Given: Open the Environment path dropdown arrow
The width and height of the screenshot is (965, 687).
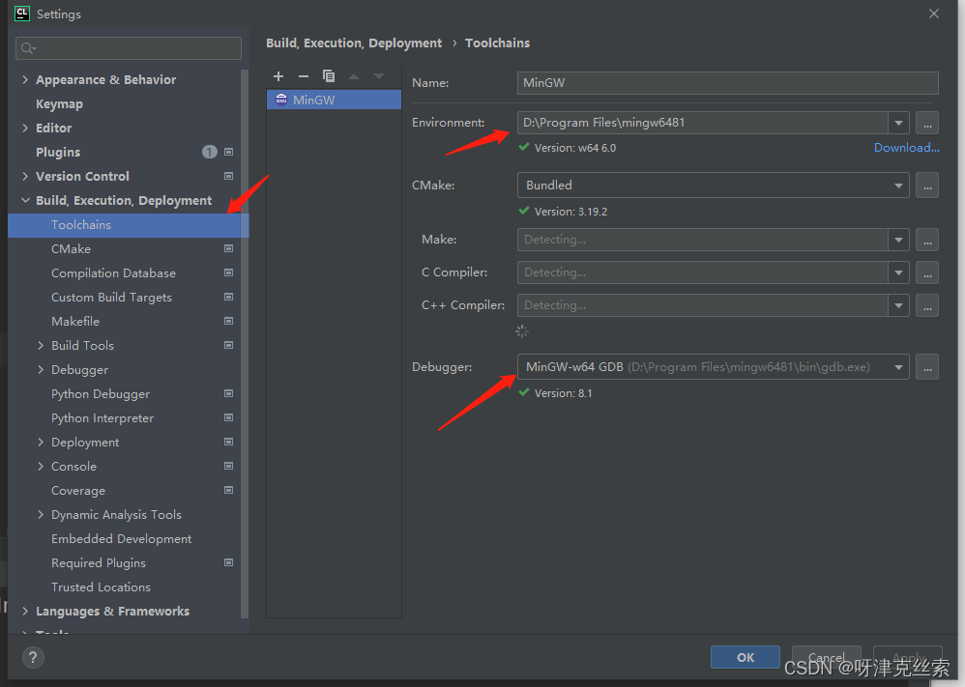Looking at the screenshot, I should pyautogui.click(x=898, y=123).
